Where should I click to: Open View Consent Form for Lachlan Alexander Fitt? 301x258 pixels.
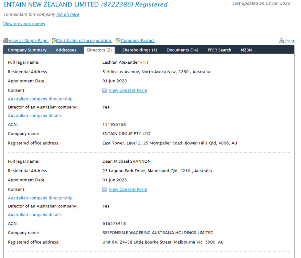[x=128, y=90]
